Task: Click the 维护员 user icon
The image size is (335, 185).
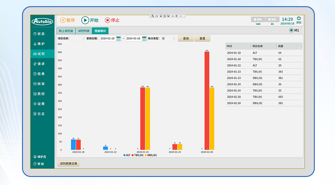Action: pyautogui.click(x=35, y=157)
